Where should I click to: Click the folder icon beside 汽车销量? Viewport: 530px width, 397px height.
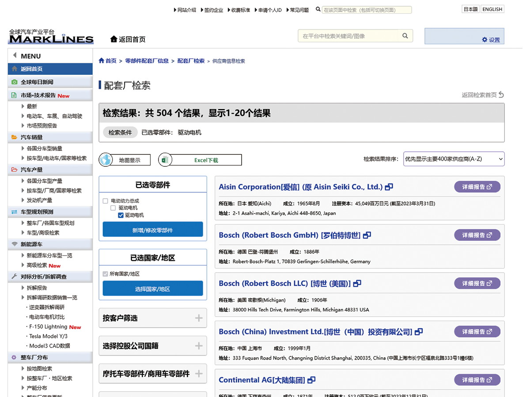[x=15, y=138]
